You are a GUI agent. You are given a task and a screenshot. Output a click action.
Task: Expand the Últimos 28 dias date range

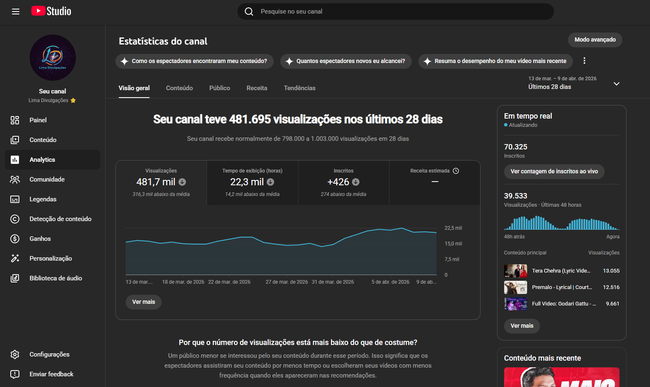(616, 84)
